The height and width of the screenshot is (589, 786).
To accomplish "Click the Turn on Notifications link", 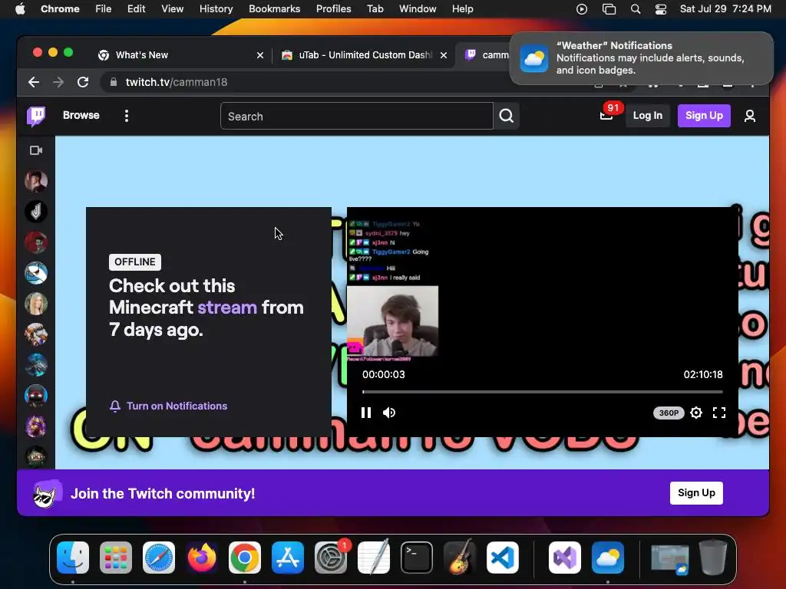I will (168, 406).
